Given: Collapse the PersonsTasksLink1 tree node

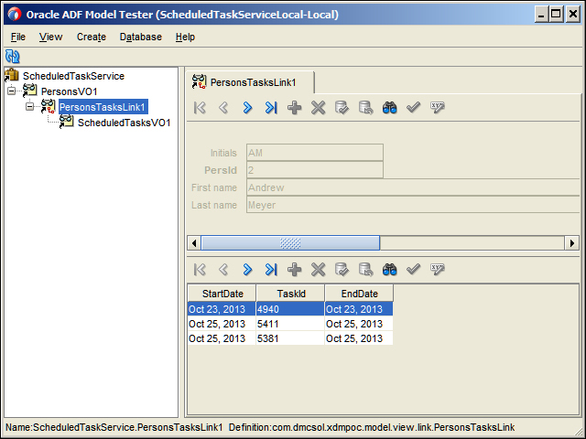Looking at the screenshot, I should [30, 106].
